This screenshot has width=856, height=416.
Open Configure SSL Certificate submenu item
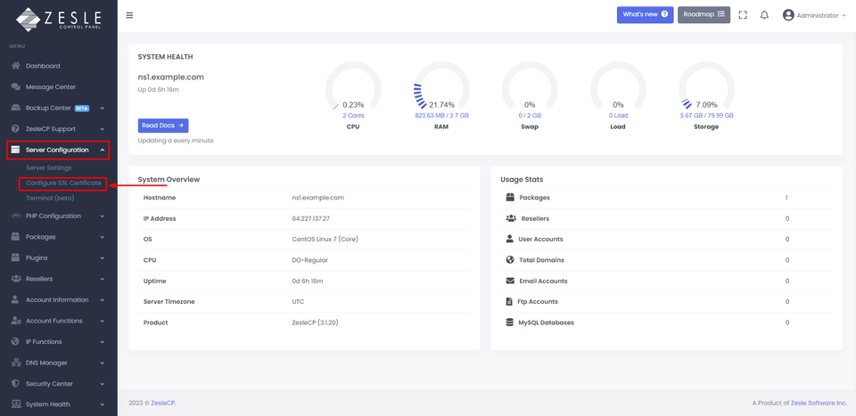63,183
